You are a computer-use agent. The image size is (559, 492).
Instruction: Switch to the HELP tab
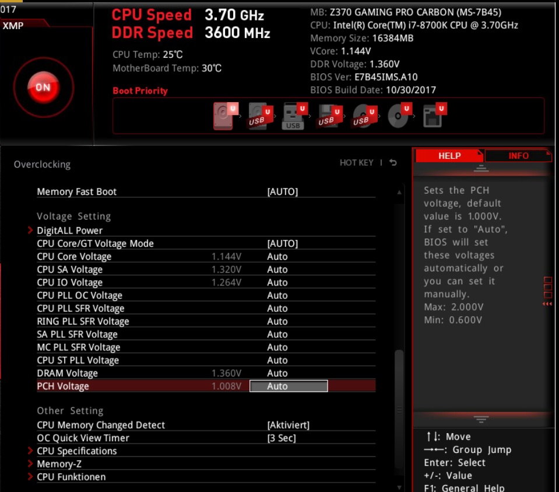[x=449, y=156]
